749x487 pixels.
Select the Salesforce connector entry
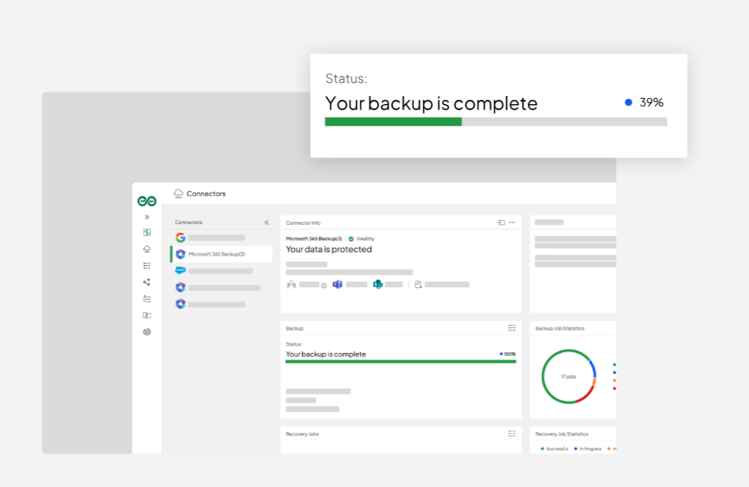tap(221, 271)
